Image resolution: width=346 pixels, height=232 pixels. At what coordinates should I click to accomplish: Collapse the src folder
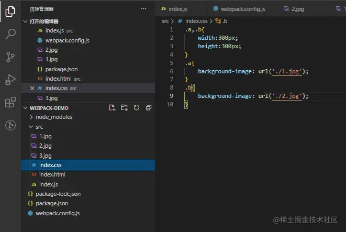(39, 127)
